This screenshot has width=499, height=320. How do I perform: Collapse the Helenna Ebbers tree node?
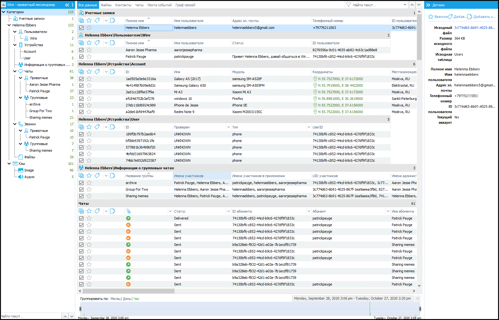pyautogui.click(x=9, y=25)
